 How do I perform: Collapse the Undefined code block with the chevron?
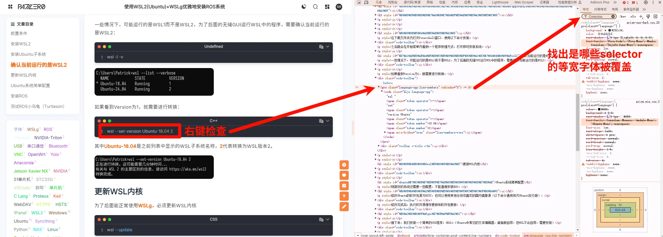click(x=328, y=47)
